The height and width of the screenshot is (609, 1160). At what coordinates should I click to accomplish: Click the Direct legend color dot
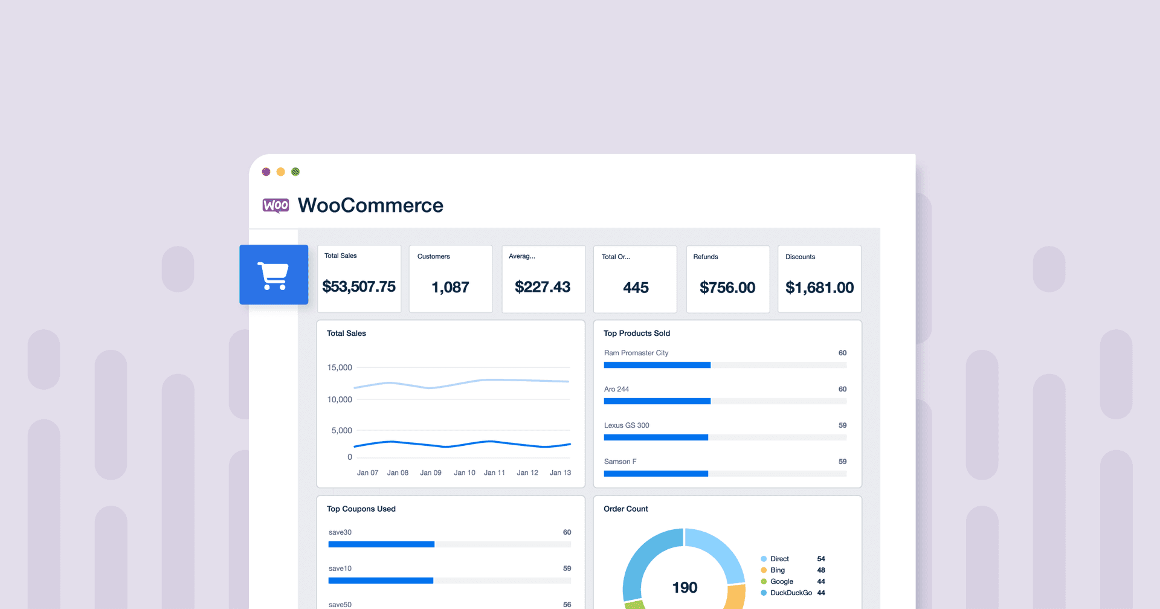pyautogui.click(x=764, y=559)
